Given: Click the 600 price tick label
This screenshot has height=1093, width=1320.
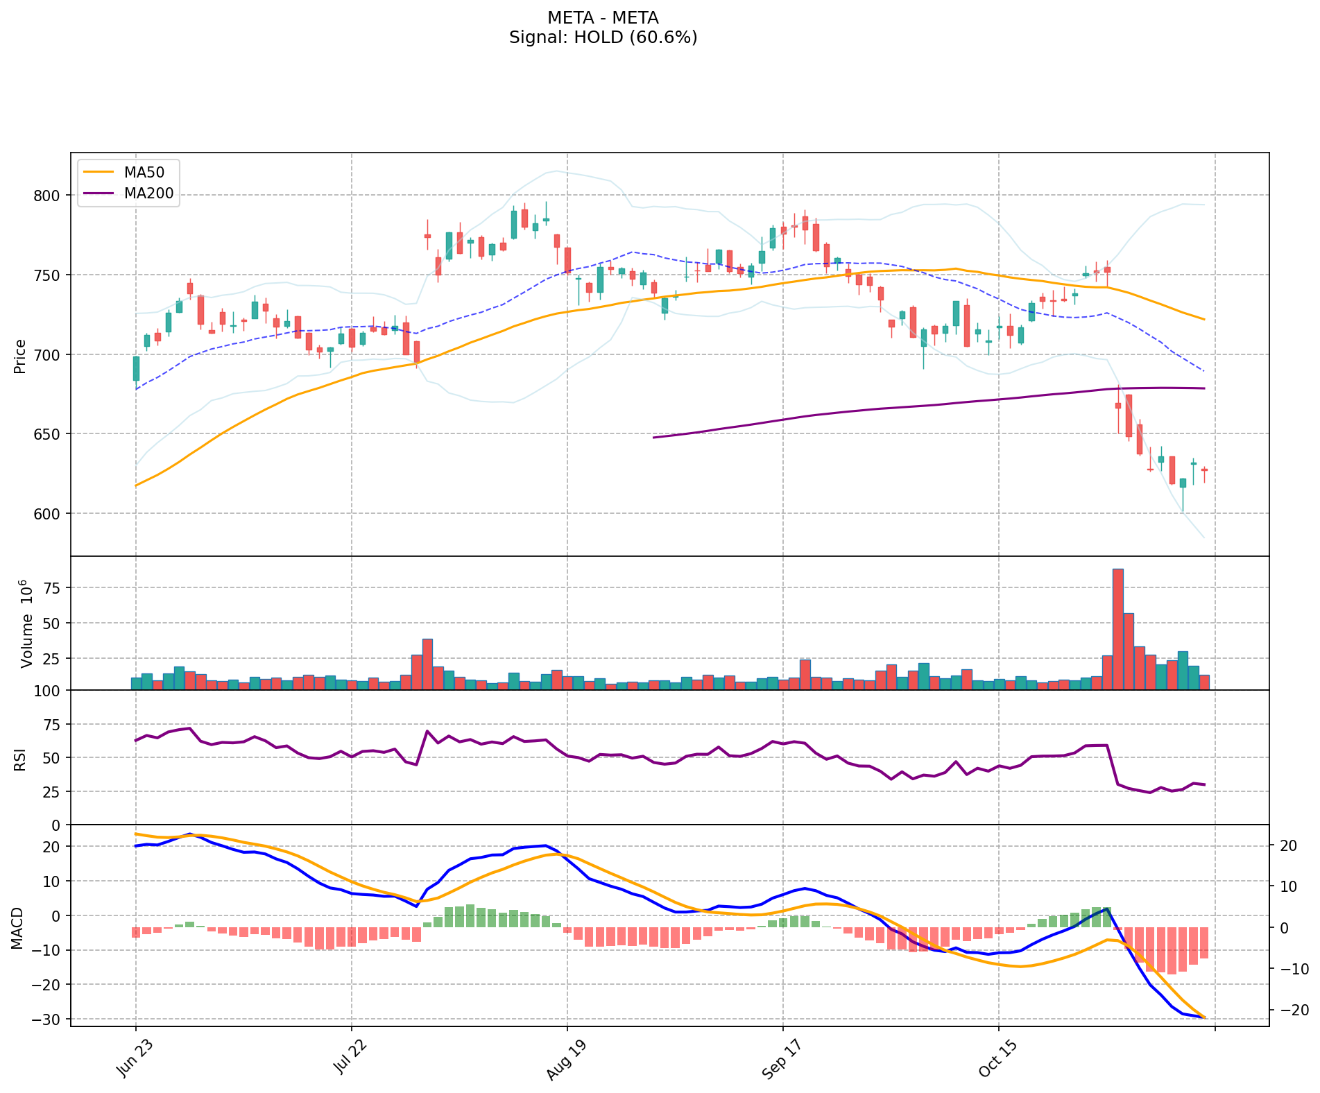Looking at the screenshot, I should (47, 514).
